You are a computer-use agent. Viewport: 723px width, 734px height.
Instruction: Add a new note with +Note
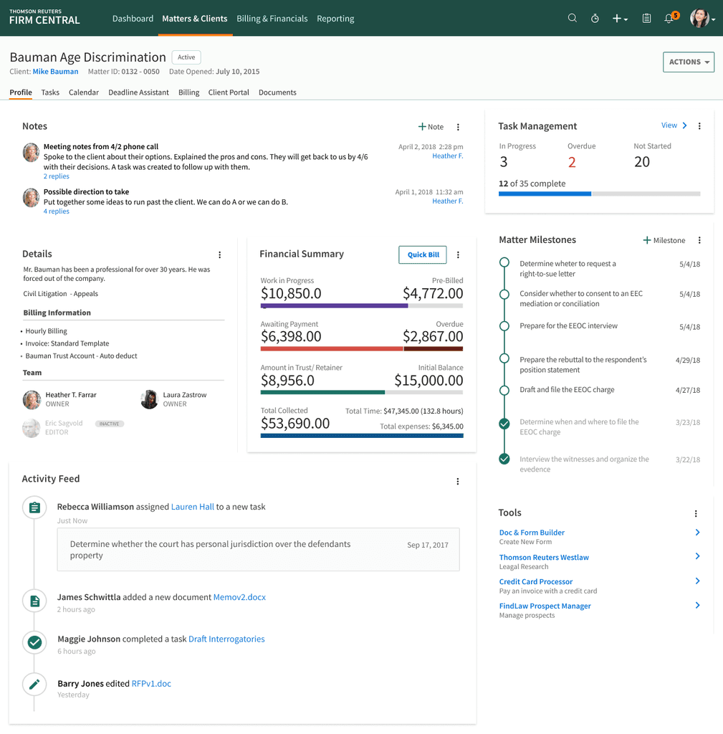pyautogui.click(x=431, y=126)
